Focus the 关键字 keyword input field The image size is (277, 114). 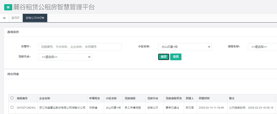pyautogui.click(x=80, y=47)
